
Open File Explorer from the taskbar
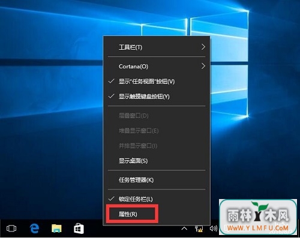click(x=56, y=228)
